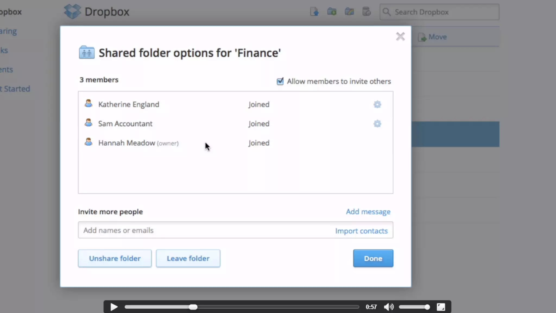
Task: Mute the video volume speaker icon
Action: pos(388,307)
